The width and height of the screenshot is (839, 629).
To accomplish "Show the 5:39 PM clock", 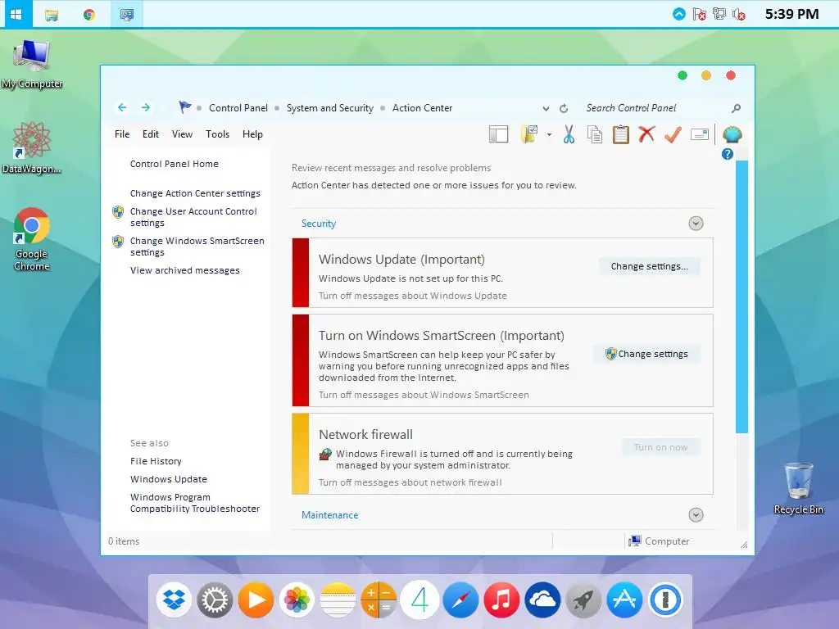I will click(x=791, y=14).
